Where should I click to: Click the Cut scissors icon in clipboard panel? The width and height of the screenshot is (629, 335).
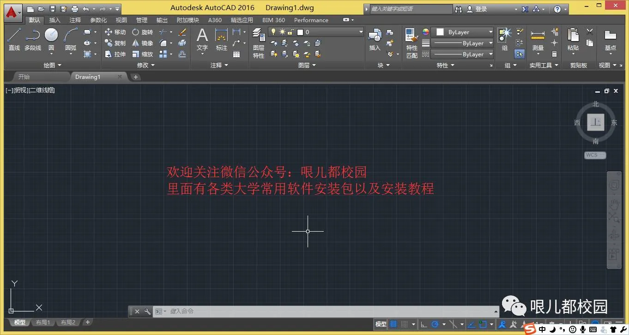590,32
